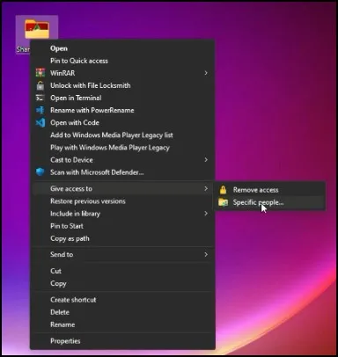This screenshot has width=338, height=357.
Task: Select Open with Code
Action: click(x=75, y=122)
